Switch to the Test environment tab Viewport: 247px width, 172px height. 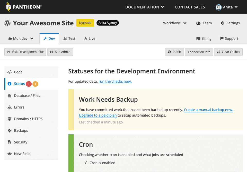[x=69, y=39]
